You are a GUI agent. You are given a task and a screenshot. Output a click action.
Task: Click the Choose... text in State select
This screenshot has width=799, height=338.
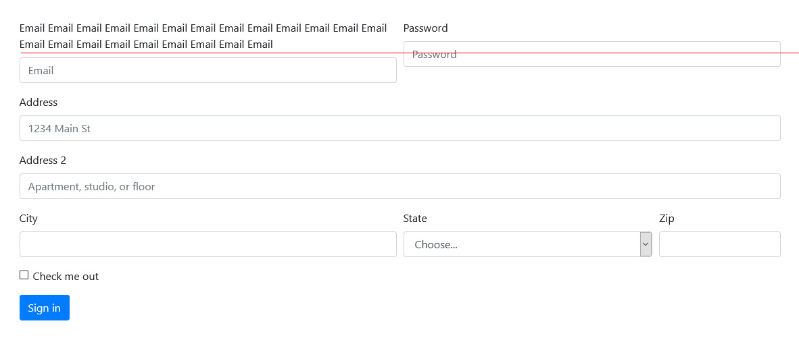tap(436, 244)
